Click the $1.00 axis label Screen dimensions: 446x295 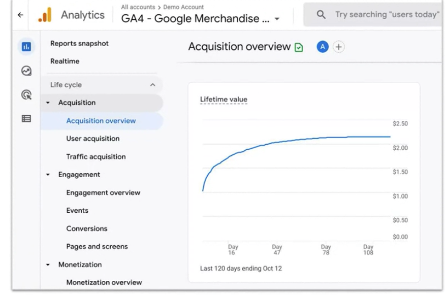(x=400, y=196)
